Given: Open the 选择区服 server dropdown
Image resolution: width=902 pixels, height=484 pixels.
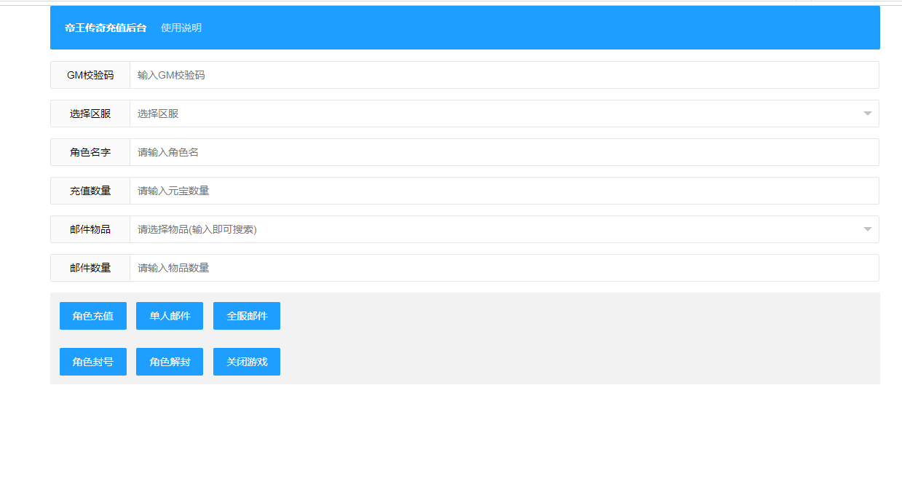Looking at the screenshot, I should pos(495,114).
